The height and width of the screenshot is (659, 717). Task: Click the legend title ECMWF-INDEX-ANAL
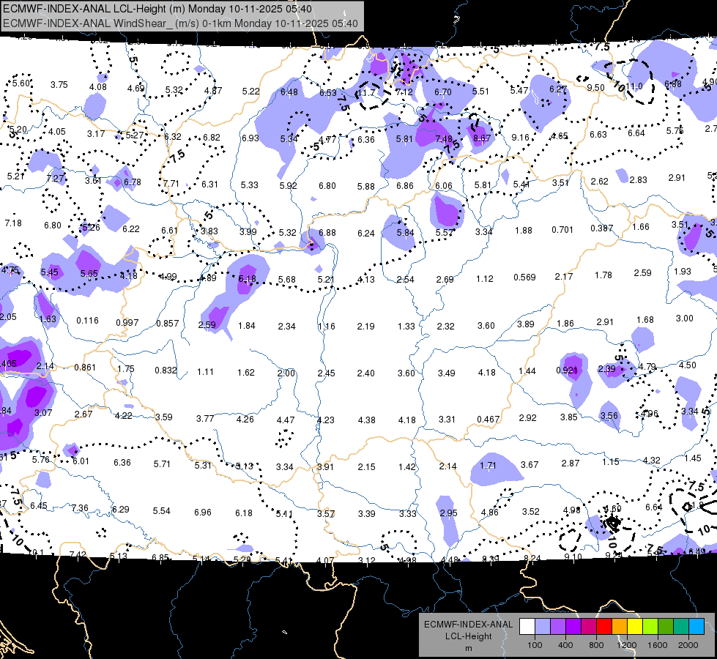(x=468, y=625)
